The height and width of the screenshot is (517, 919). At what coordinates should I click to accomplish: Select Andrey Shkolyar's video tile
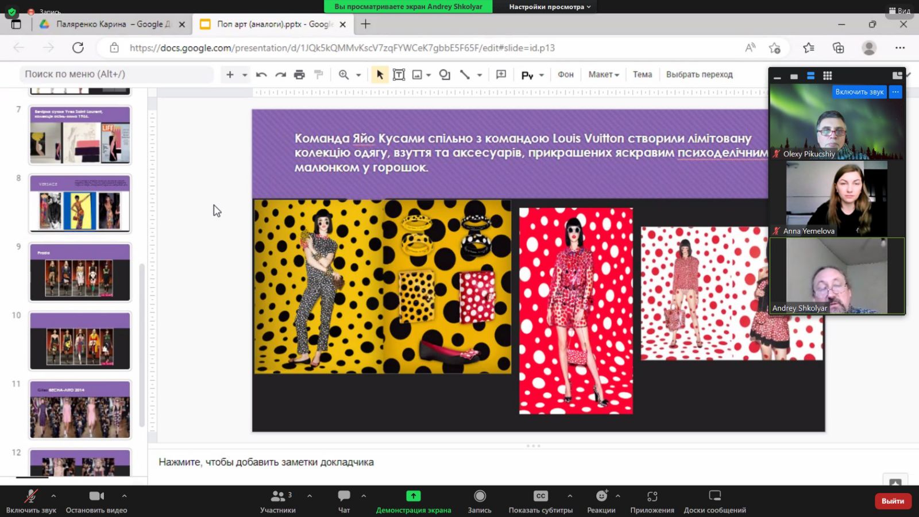[837, 276]
